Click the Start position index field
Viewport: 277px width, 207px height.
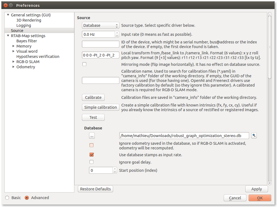pyautogui.click(x=101, y=170)
